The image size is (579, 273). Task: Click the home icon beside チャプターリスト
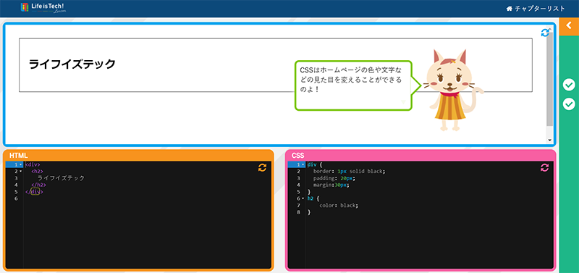510,9
